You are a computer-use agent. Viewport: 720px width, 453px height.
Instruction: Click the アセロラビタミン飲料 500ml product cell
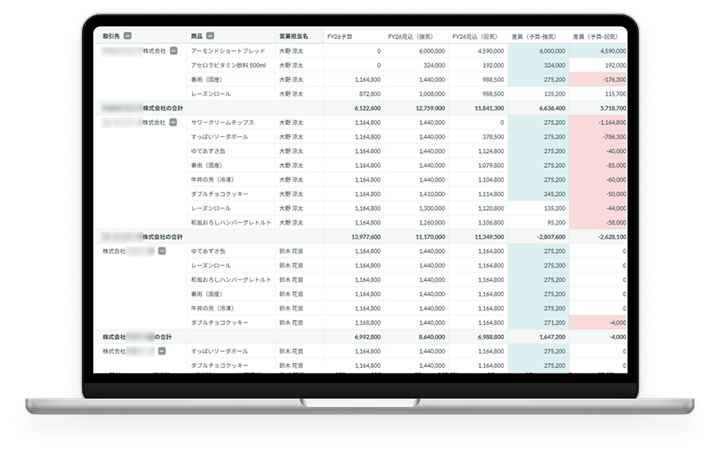[231, 65]
